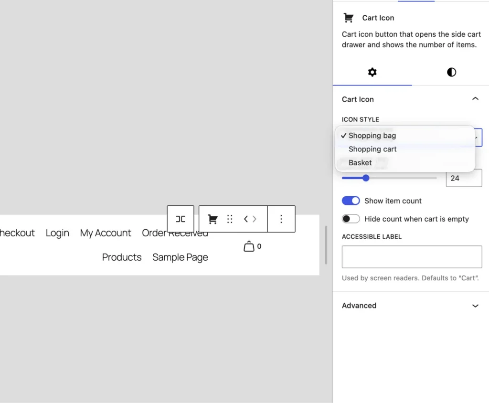The width and height of the screenshot is (489, 403).
Task: Move block left with the left arrow
Action: [246, 219]
